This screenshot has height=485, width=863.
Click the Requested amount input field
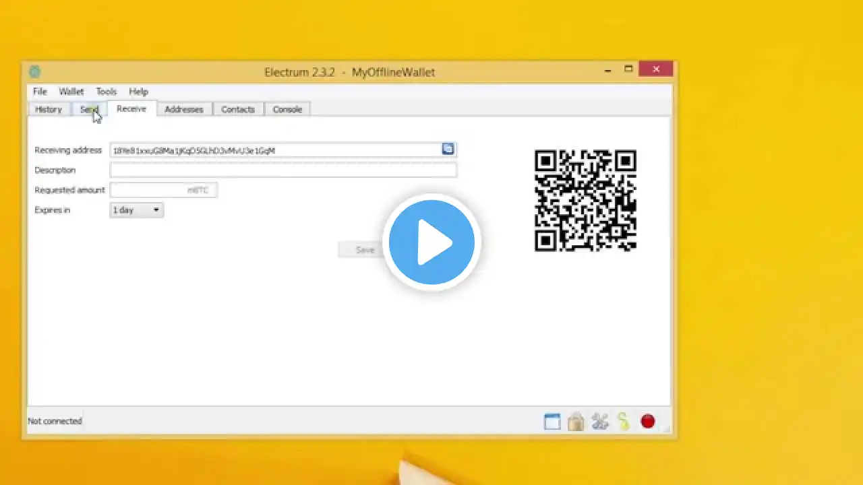pyautogui.click(x=164, y=190)
